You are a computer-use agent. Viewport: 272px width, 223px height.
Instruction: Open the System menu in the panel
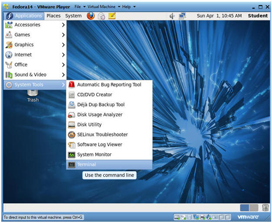(x=73, y=16)
